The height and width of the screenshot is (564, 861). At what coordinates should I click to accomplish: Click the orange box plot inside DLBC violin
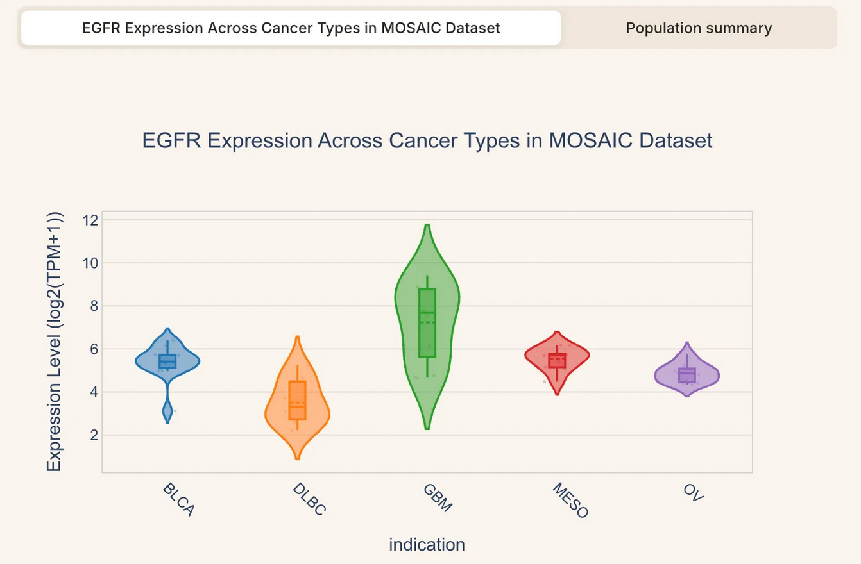[297, 400]
